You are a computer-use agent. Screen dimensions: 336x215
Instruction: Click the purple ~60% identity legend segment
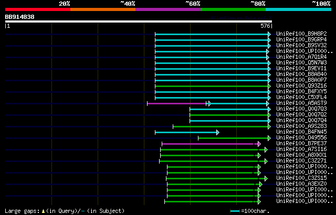(168, 9)
